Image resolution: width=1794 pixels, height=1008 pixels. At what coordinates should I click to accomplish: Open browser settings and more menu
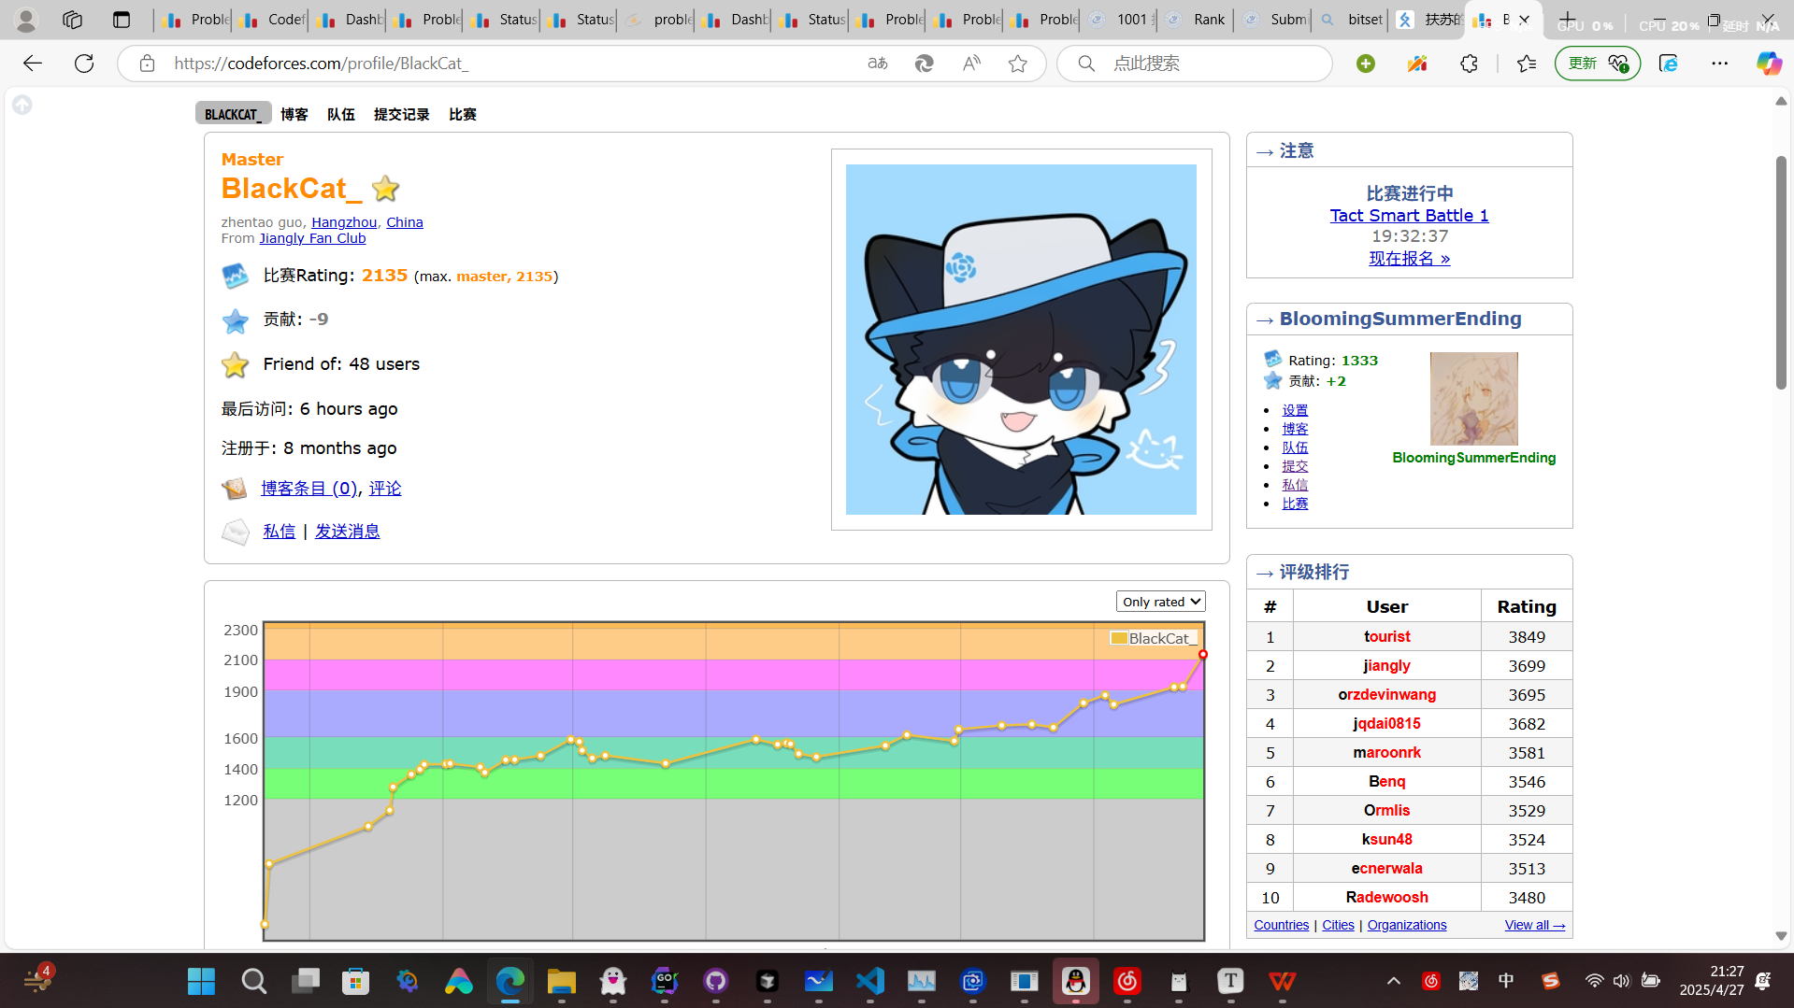[x=1720, y=64]
